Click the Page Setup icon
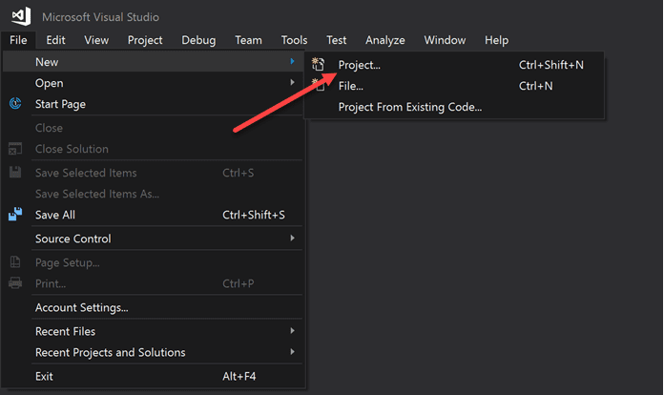This screenshot has width=664, height=395. [x=15, y=262]
